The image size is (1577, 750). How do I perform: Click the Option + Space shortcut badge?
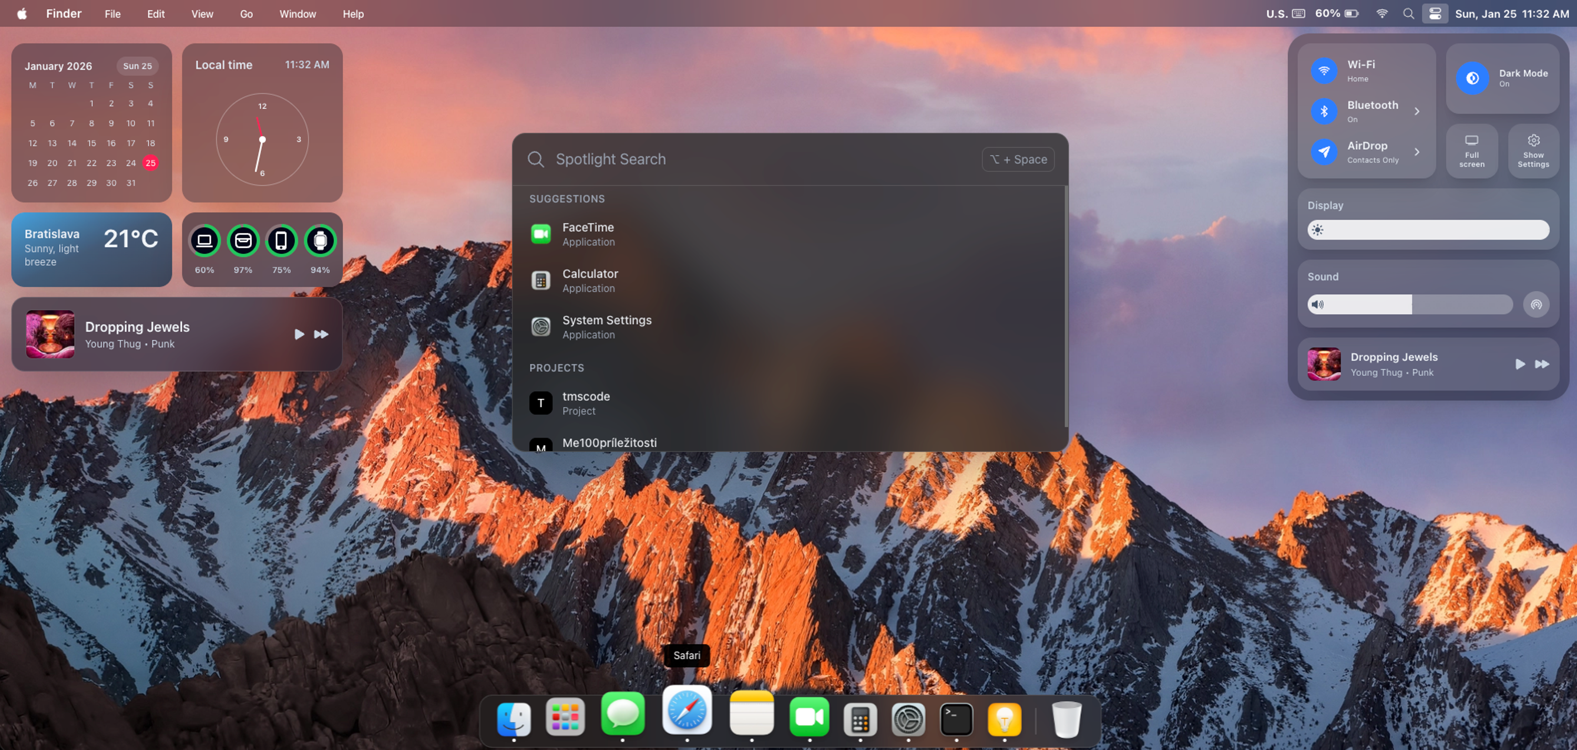pos(1018,159)
